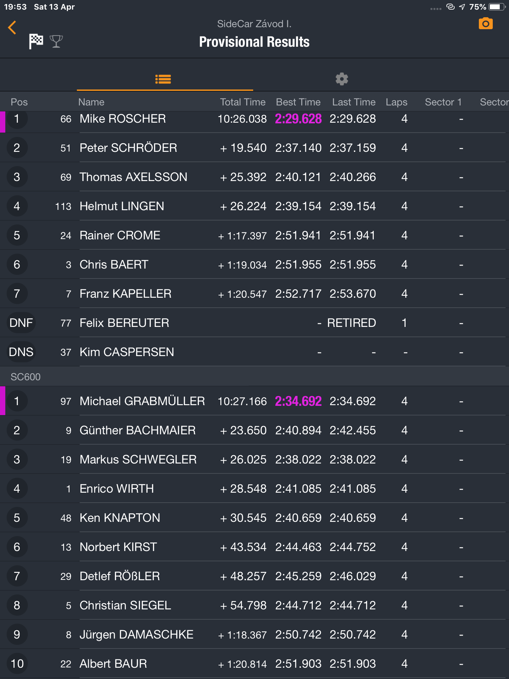
Task: Select Michael GRABMÜLLER's purple best time
Action: coord(298,401)
